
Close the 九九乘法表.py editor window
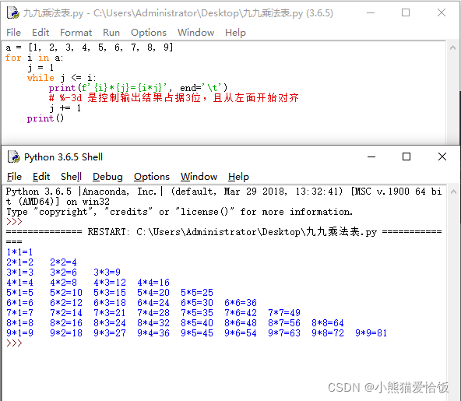pos(442,12)
